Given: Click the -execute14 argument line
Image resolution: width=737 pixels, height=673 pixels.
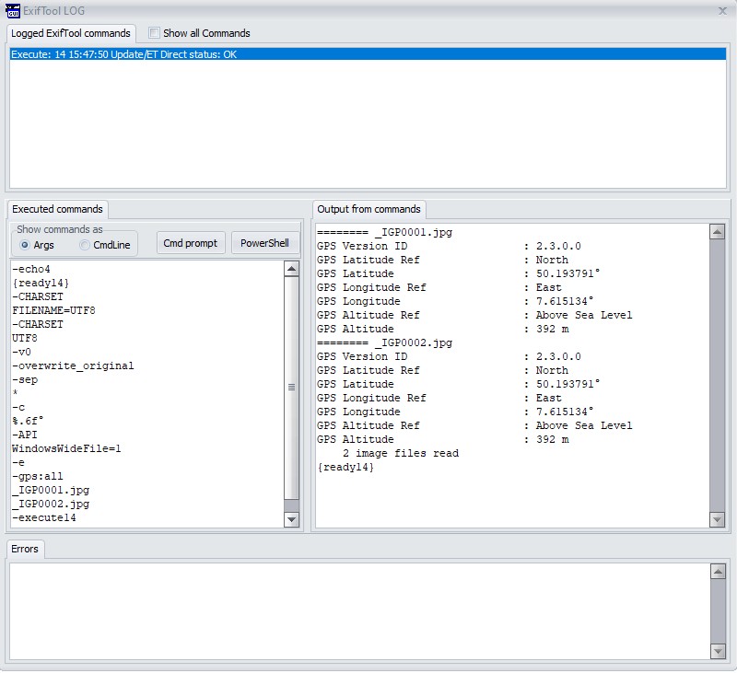Looking at the screenshot, I should click(x=43, y=517).
